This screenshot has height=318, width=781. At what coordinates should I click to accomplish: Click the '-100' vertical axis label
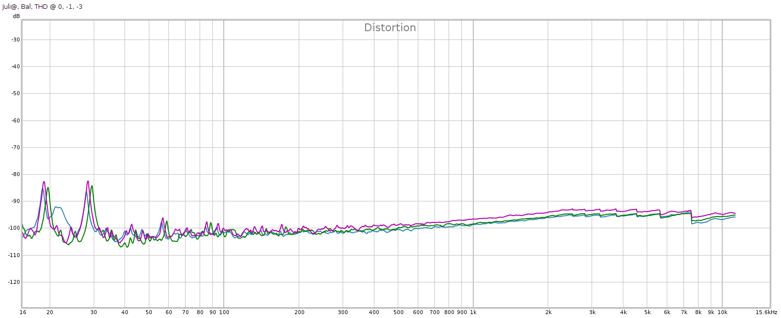14,228
